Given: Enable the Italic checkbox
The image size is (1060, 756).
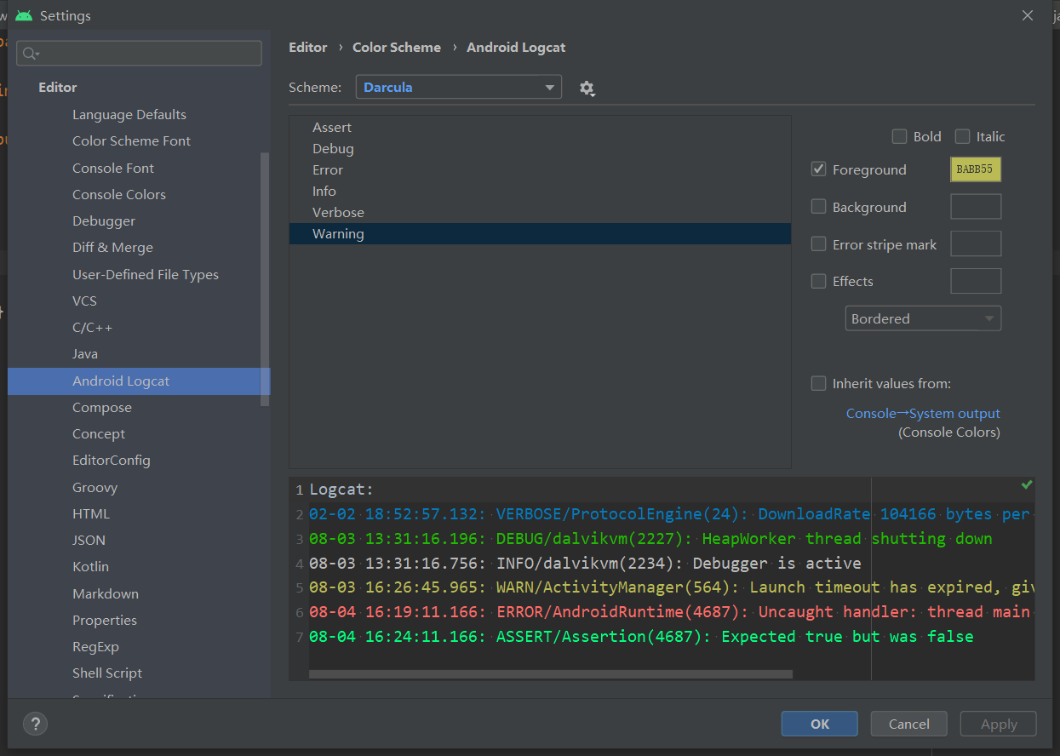Looking at the screenshot, I should pyautogui.click(x=962, y=136).
